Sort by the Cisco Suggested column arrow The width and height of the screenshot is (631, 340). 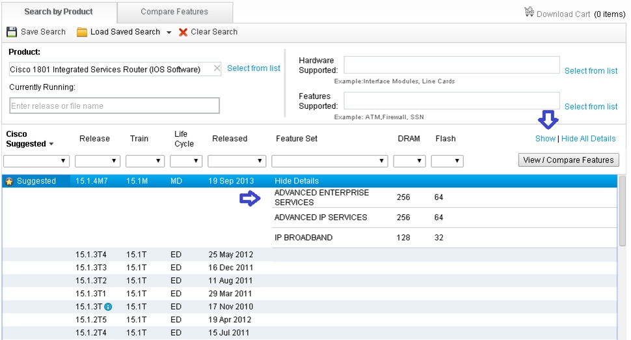click(x=51, y=144)
